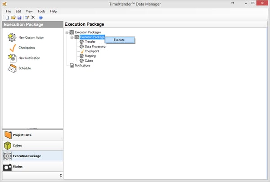The height and width of the screenshot is (182, 270).
Task: Click the Notifications document icon in tree
Action: click(72, 65)
